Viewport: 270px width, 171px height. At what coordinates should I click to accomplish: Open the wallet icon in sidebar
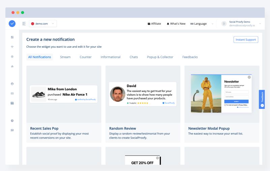(x=12, y=103)
